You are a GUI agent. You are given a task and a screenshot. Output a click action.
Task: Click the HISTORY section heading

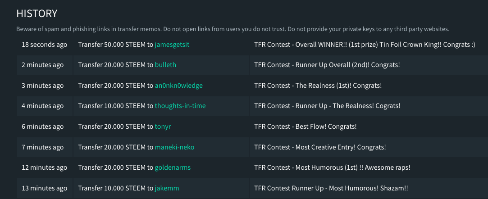pyautogui.click(x=37, y=14)
